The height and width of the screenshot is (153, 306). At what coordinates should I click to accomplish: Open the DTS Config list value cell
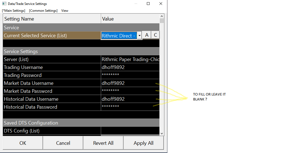(130, 131)
